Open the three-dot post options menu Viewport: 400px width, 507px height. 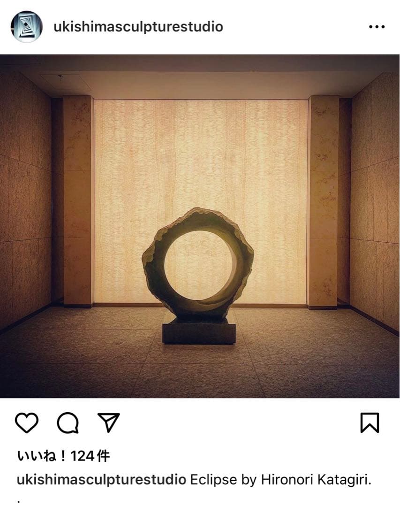tap(377, 27)
